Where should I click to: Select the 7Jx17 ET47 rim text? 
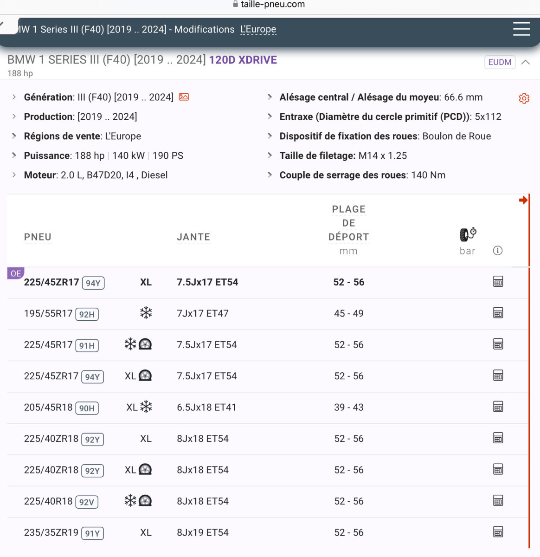click(x=203, y=313)
